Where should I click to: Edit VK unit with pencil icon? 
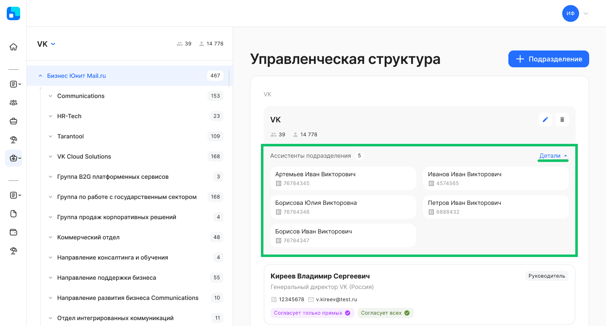545,119
